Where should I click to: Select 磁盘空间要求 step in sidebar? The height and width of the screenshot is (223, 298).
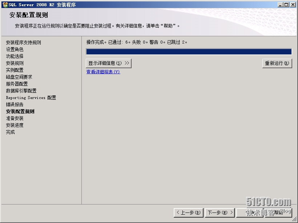(x=19, y=77)
